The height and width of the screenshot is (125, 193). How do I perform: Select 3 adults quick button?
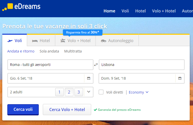[x=79, y=92]
